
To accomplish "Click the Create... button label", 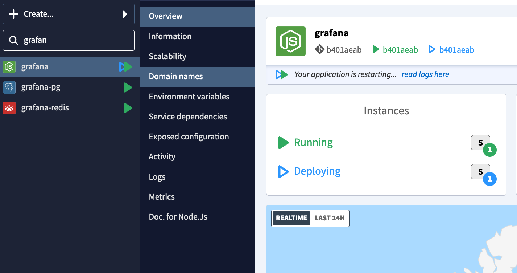I will point(39,14).
